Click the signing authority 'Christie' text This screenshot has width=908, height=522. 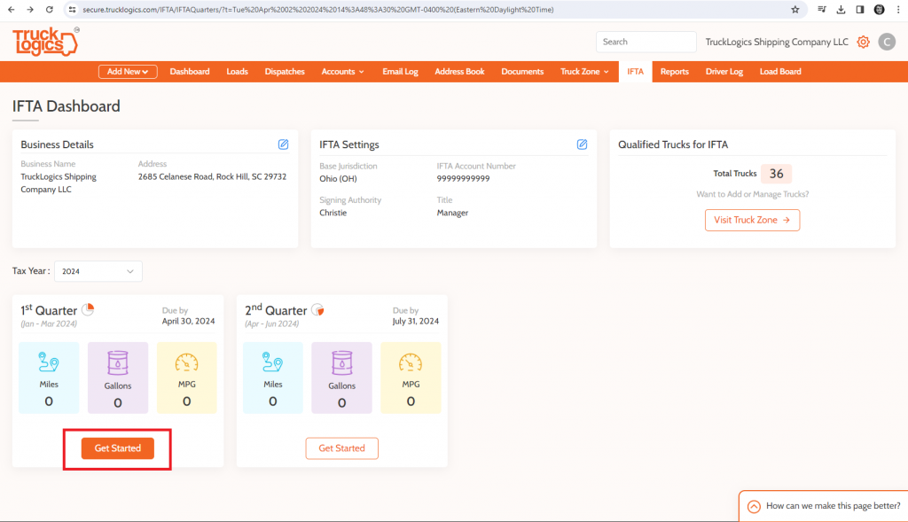333,213
